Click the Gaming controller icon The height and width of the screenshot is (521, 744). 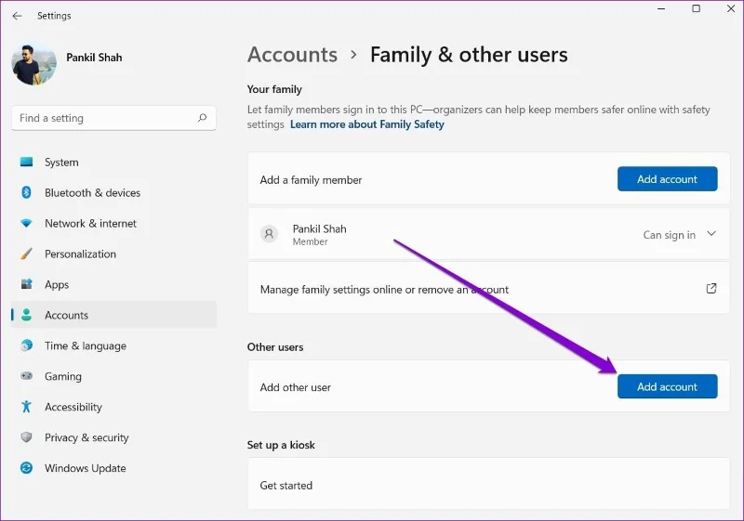tap(27, 376)
